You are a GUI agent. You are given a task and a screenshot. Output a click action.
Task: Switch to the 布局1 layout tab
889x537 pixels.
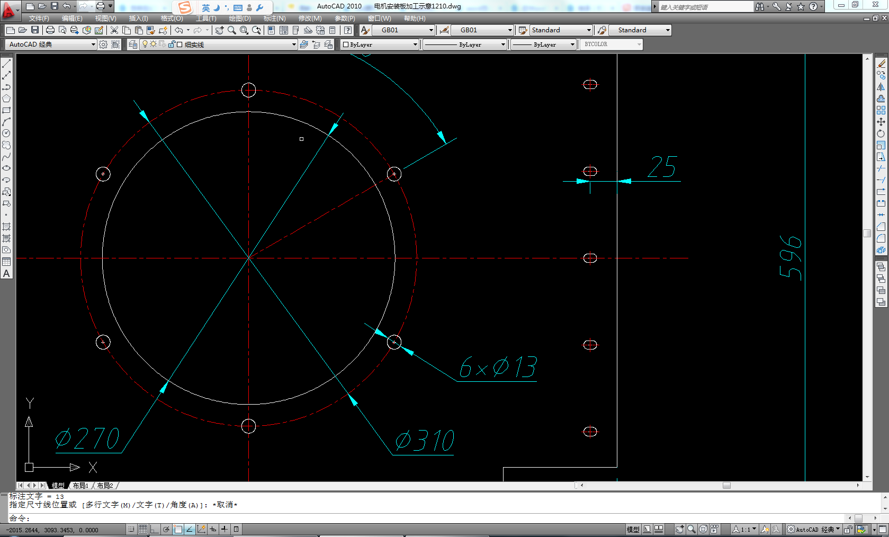[80, 486]
